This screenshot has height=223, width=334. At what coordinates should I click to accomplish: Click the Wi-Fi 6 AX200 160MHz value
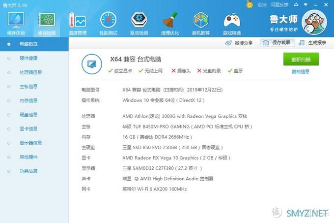click(x=154, y=189)
